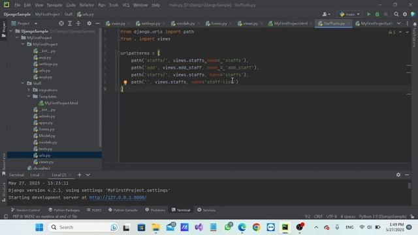This screenshot has width=418, height=235.
Task: Click the UTF-8 encoding status entry
Action: 331,216
